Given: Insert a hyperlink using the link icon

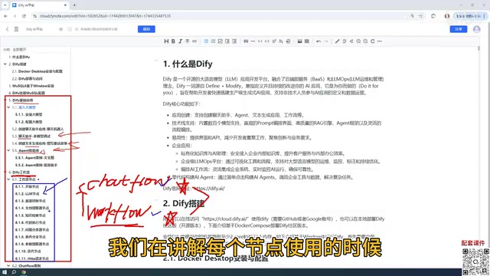Looking at the screenshot, I should click(x=194, y=41).
